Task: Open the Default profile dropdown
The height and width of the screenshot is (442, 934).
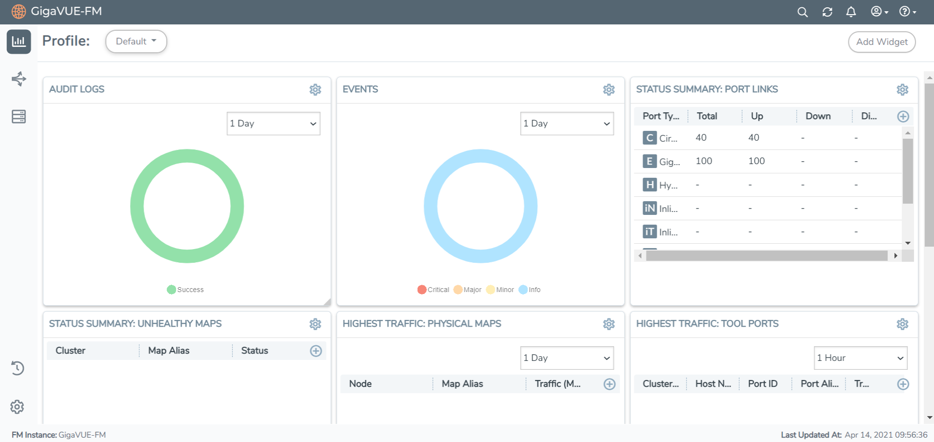Action: pos(136,41)
